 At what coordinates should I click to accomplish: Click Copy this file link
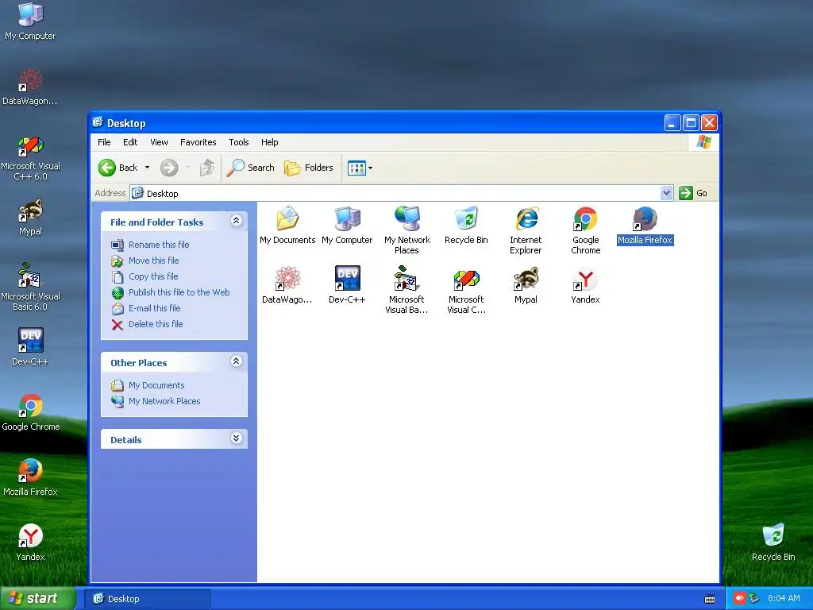click(x=153, y=276)
